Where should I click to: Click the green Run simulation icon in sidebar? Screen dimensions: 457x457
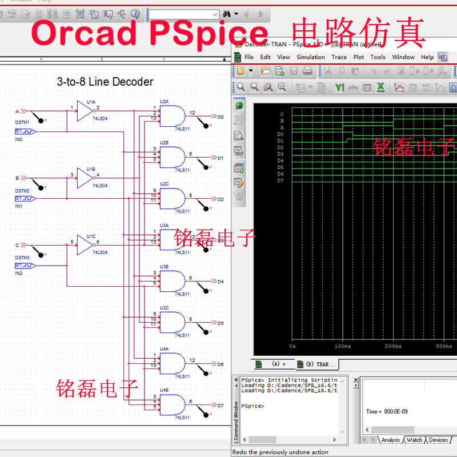(239, 106)
